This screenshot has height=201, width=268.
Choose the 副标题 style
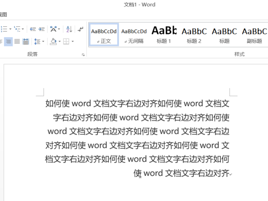pyautogui.click(x=254, y=35)
